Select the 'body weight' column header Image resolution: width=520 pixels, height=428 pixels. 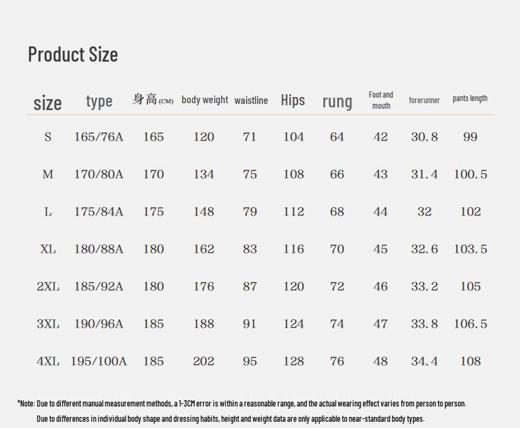coord(205,100)
